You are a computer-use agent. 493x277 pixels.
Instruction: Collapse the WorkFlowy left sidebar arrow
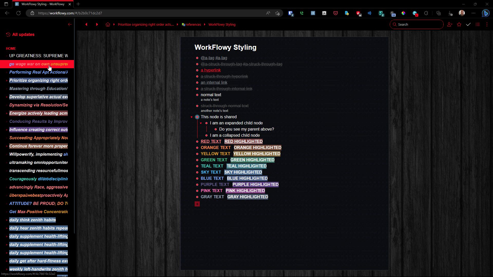coord(70,24)
